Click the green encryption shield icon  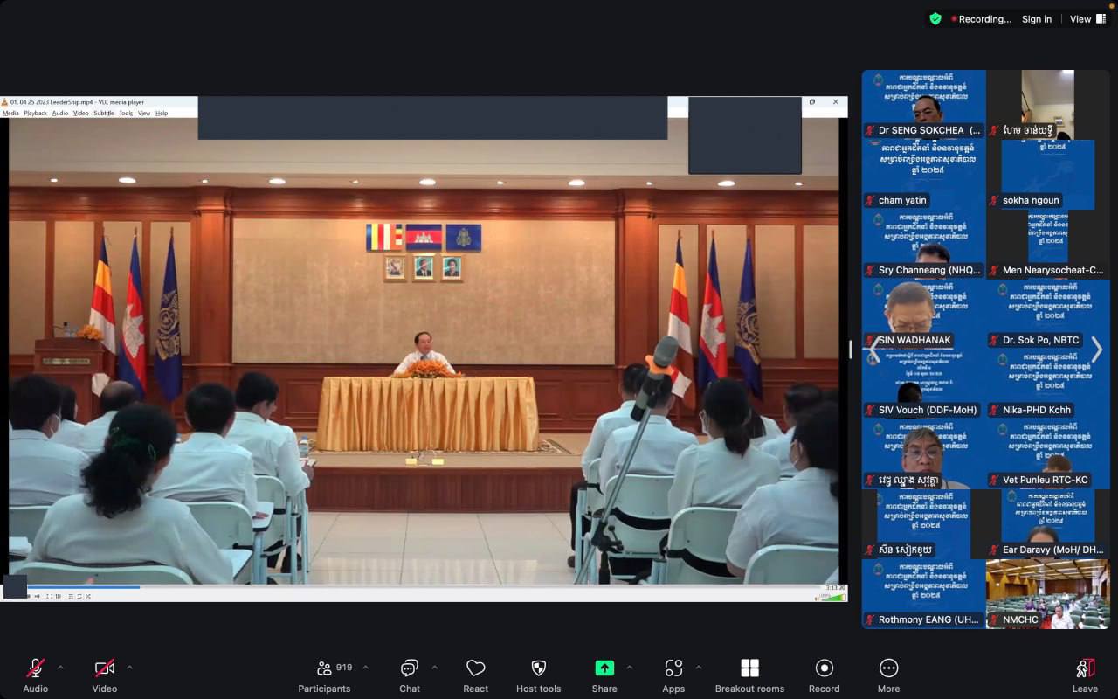(x=935, y=18)
